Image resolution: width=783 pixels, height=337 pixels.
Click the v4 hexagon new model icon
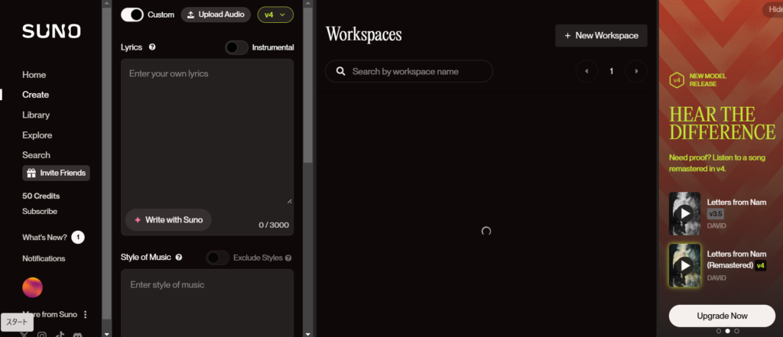(677, 80)
